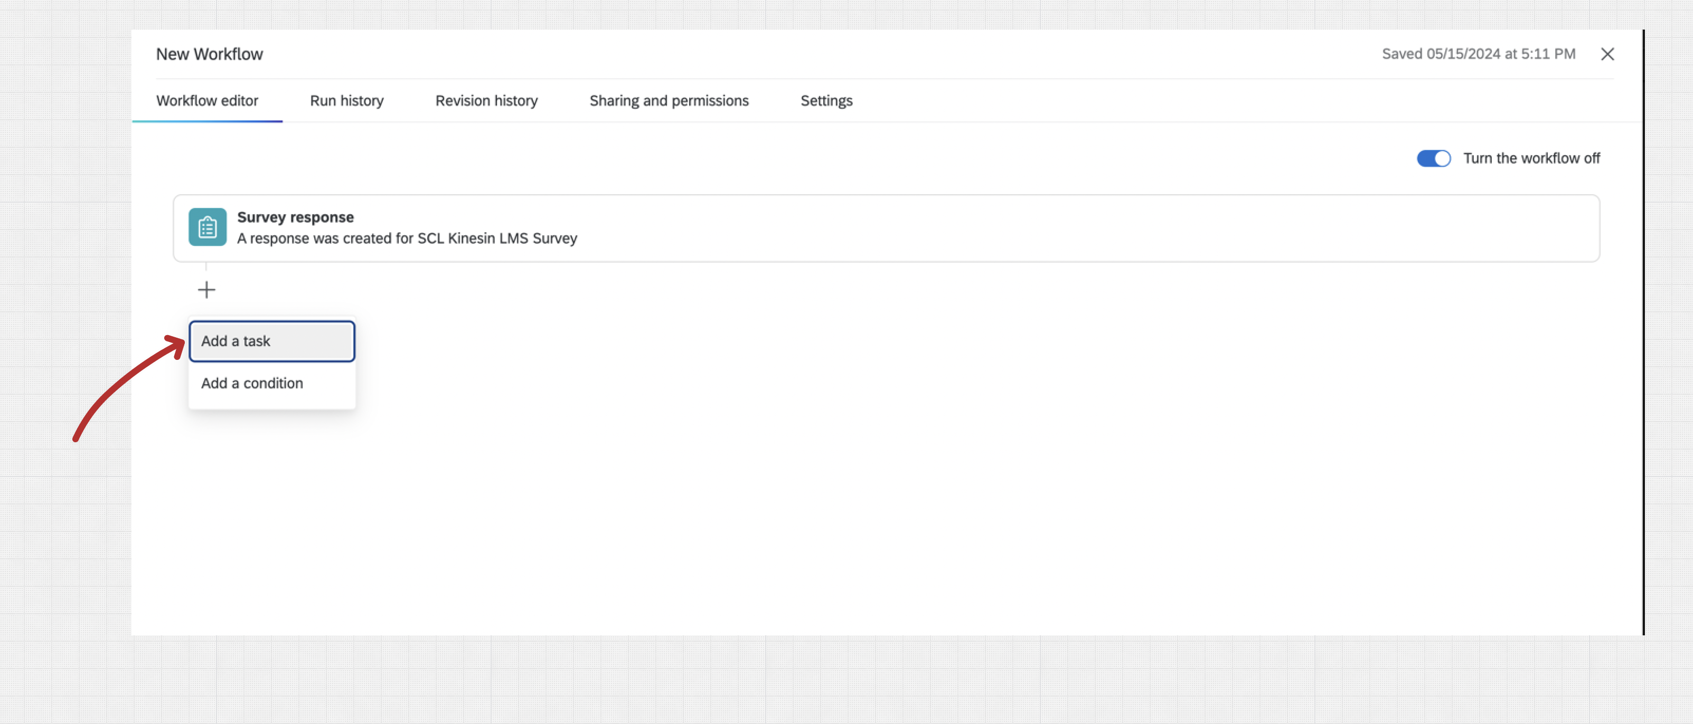Open the Revision history tab

pyautogui.click(x=486, y=100)
